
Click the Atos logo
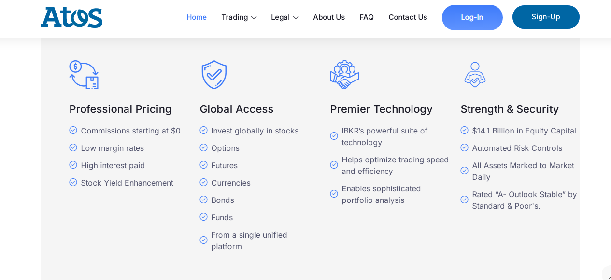(71, 17)
